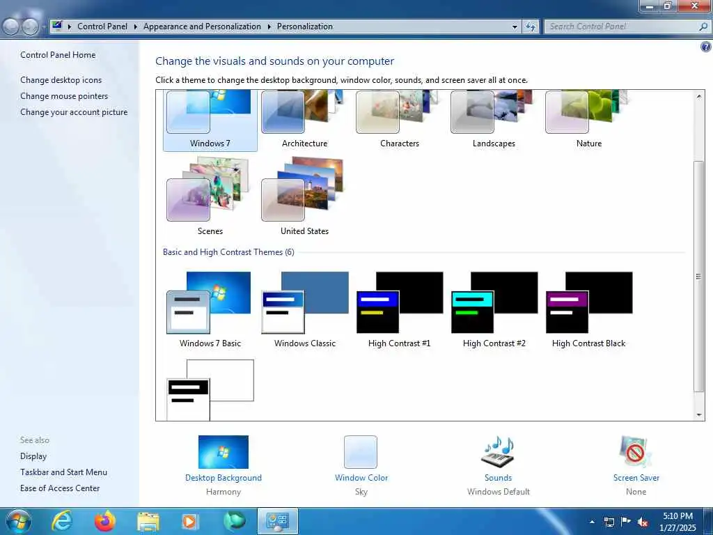Screen dimensions: 713x535
Task: Click the Forward navigation button
Action: tap(31, 27)
